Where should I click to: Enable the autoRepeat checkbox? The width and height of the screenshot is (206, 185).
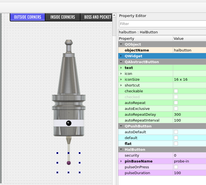(x=176, y=103)
